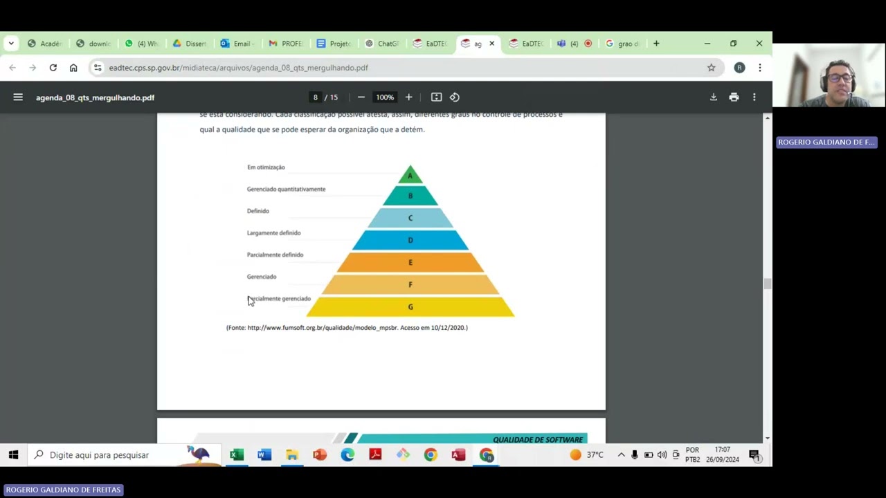Click 'Em otimização' label
The width and height of the screenshot is (886, 498).
click(266, 167)
